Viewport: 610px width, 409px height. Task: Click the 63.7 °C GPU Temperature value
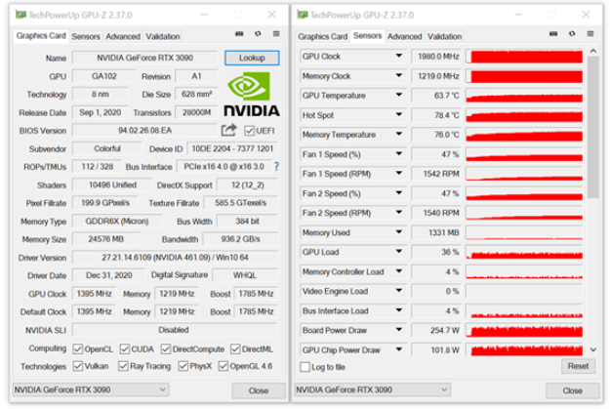click(436, 96)
